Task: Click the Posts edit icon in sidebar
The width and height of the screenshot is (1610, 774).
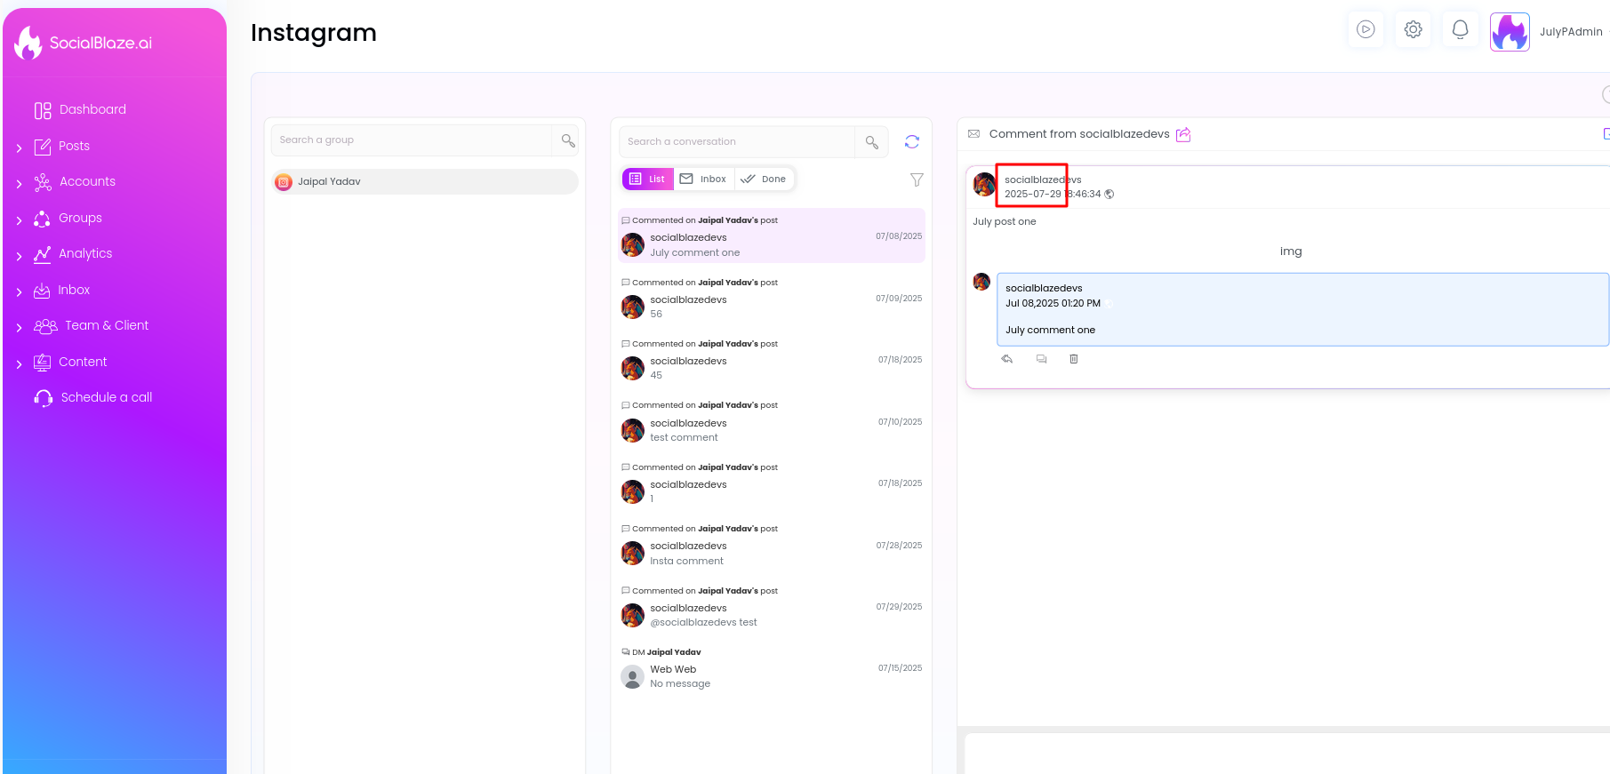Action: click(43, 147)
